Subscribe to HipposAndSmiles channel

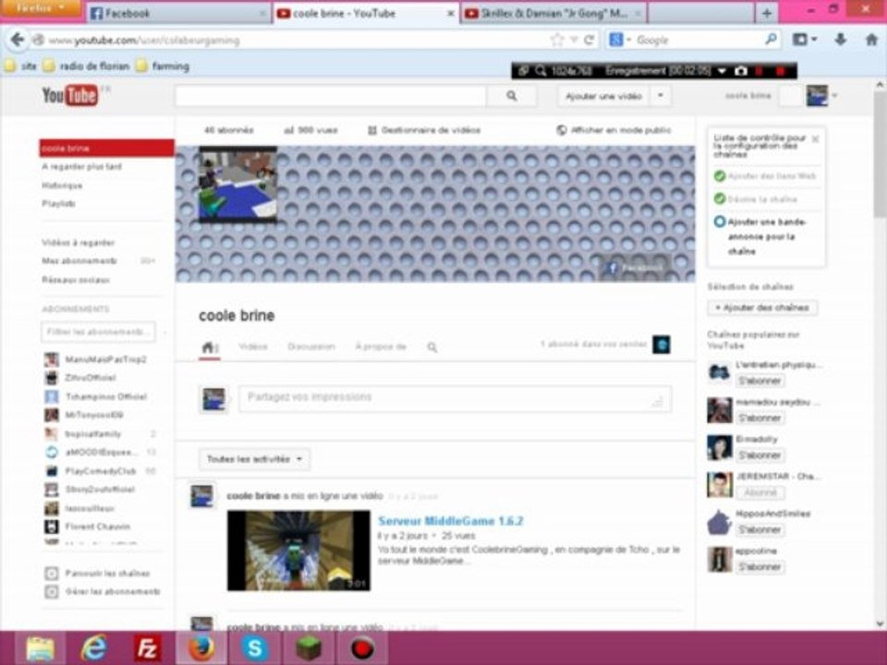[759, 530]
